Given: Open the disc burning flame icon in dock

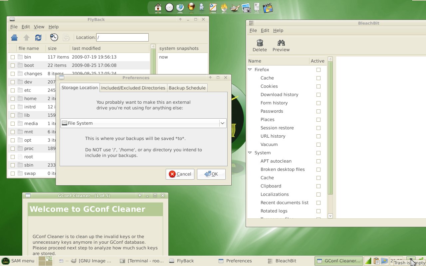Looking at the screenshot, I should 224,7.
